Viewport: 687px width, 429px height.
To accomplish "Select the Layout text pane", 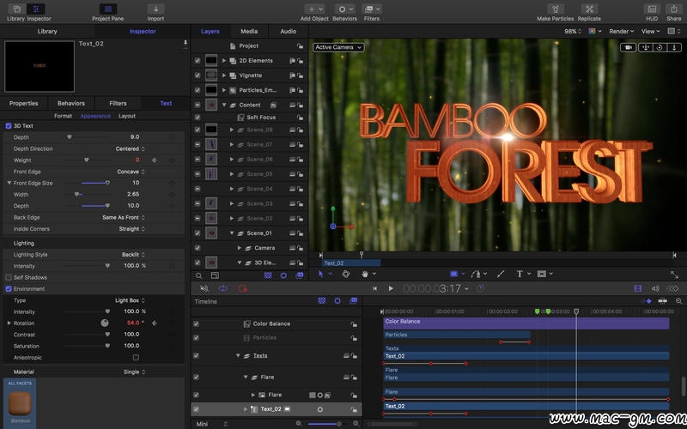I will [127, 116].
